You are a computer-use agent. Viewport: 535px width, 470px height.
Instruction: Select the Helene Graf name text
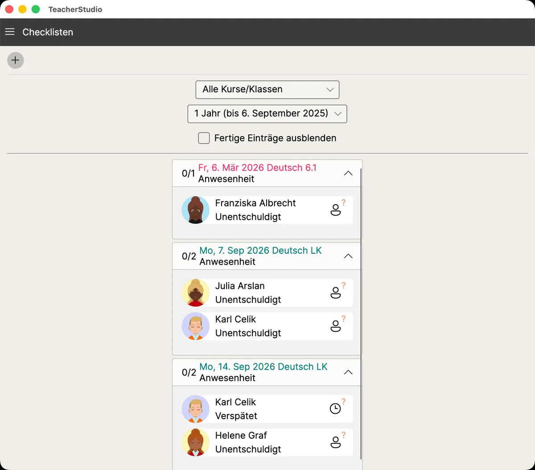click(241, 435)
